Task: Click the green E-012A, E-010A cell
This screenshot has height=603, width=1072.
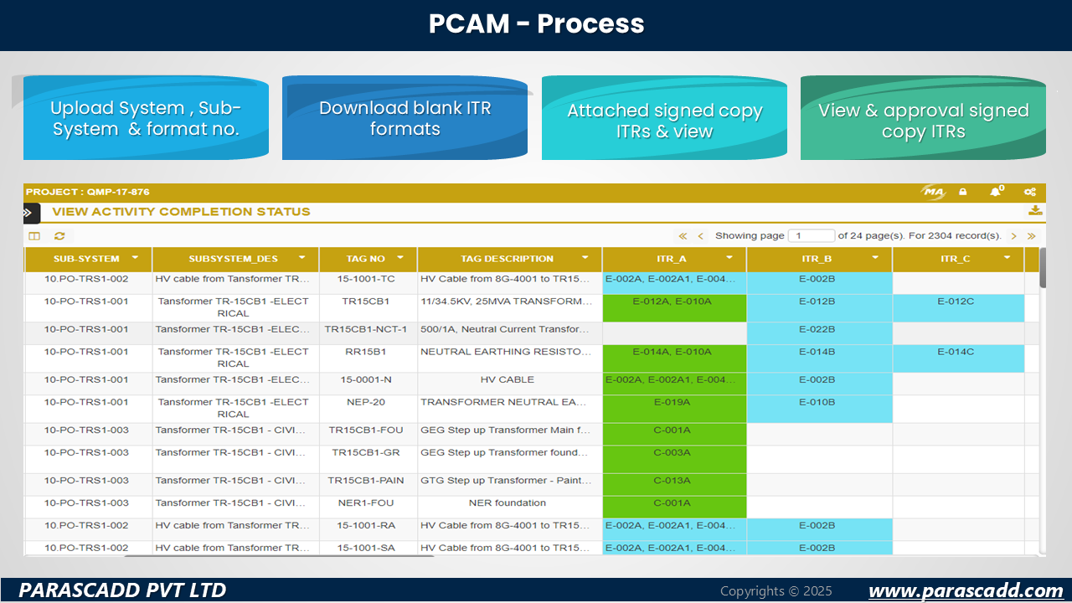Action: pos(674,307)
